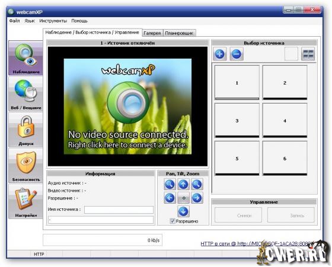This screenshot has width=332, height=267.
Task: Tilt camera up with up arrow
Action: pyautogui.click(x=183, y=184)
